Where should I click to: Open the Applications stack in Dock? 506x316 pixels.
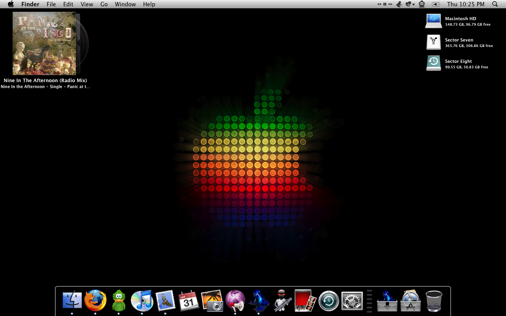[x=411, y=301]
